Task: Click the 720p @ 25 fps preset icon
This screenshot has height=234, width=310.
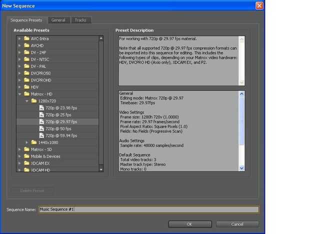Action: (41, 115)
